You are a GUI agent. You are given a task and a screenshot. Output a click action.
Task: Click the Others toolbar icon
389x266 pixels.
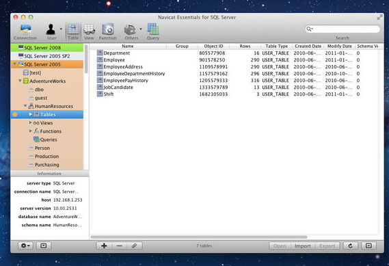click(131, 32)
